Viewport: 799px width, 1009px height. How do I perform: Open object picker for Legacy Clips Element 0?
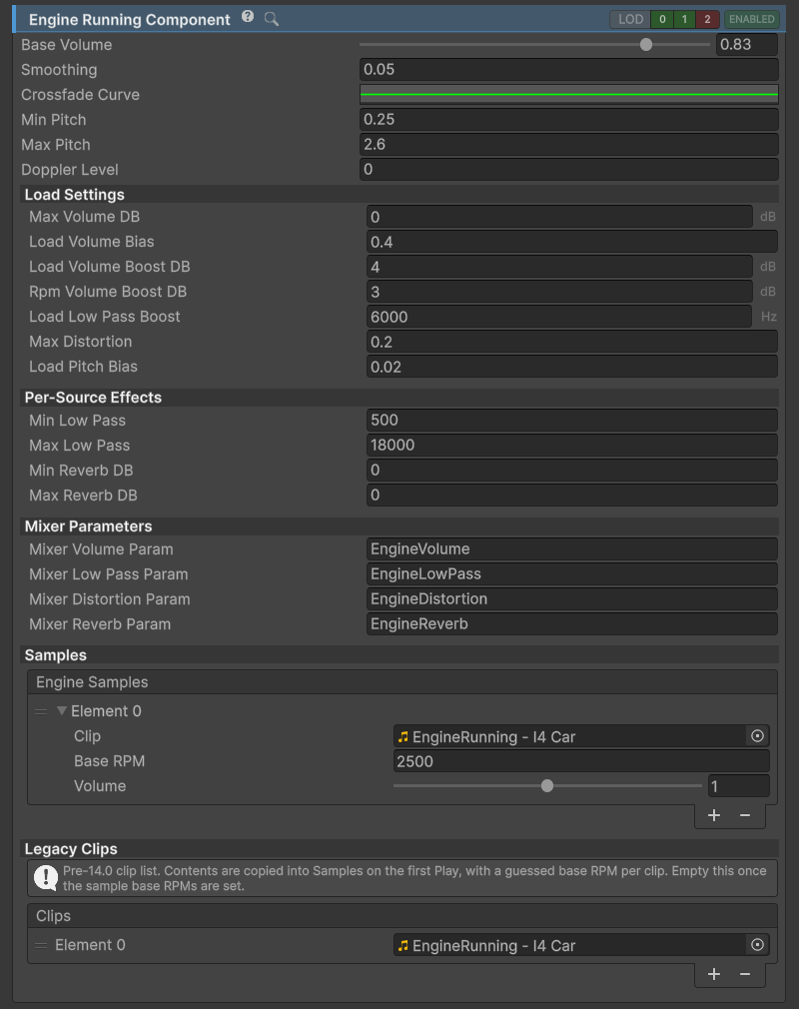(757, 945)
